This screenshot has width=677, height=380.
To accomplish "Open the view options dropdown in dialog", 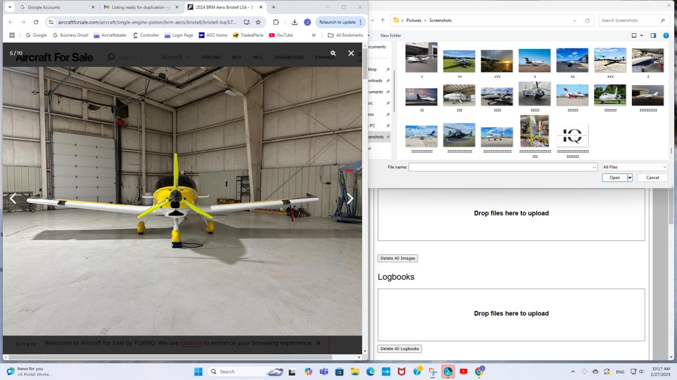I will point(641,35).
